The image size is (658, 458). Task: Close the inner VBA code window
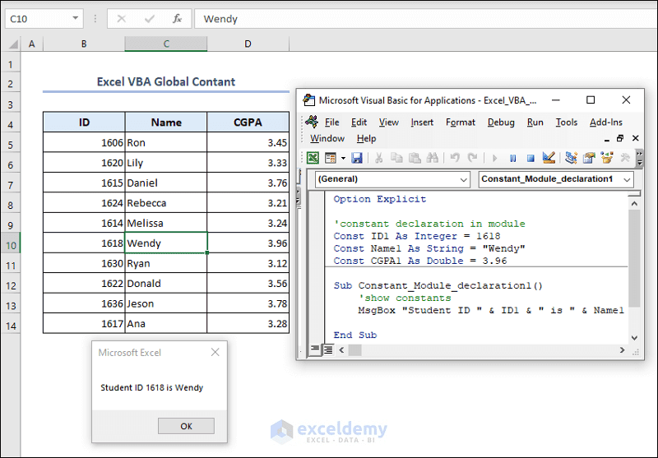click(x=635, y=138)
